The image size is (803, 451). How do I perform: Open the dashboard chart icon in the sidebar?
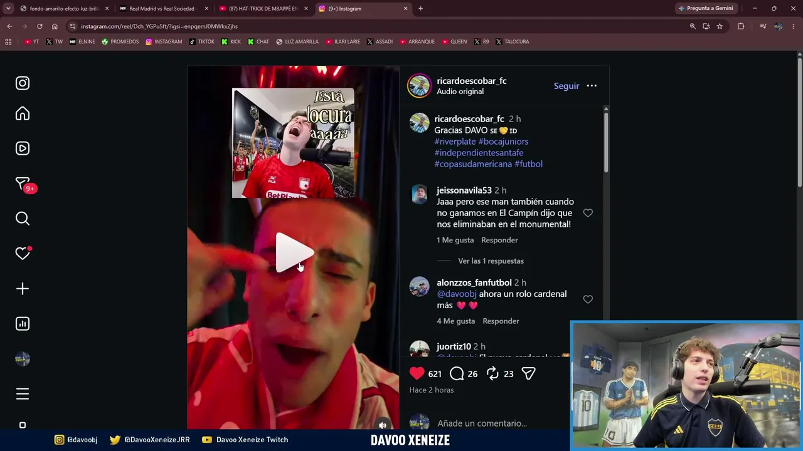click(23, 324)
